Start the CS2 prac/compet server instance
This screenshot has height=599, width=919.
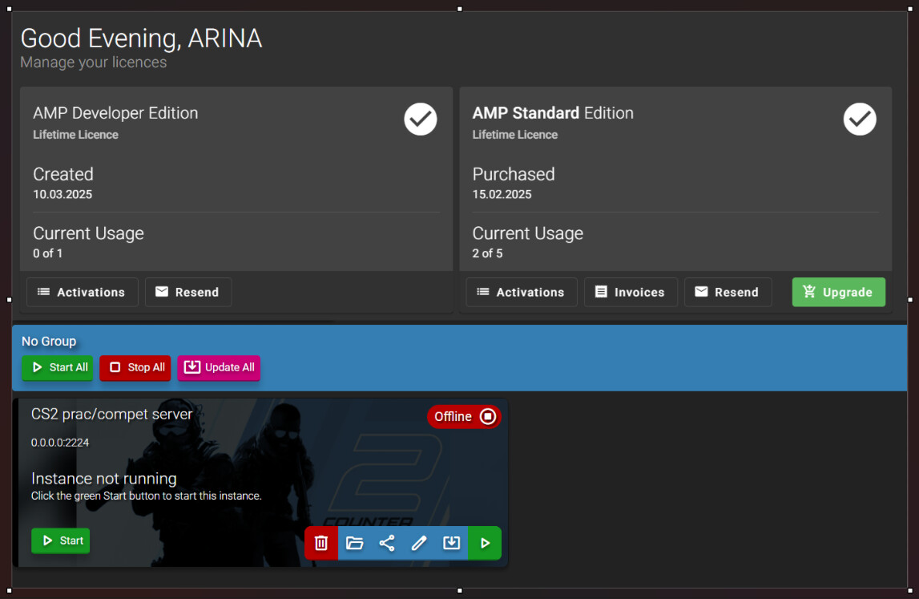[x=60, y=540]
